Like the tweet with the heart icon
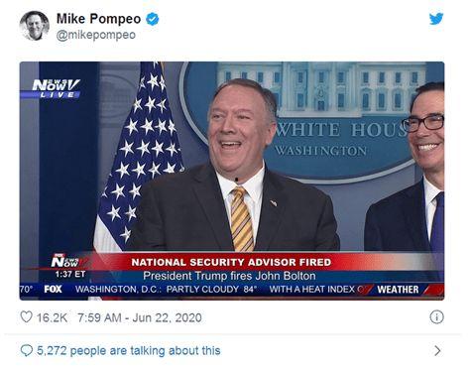Image resolution: width=472 pixels, height=368 pixels. coord(27,316)
